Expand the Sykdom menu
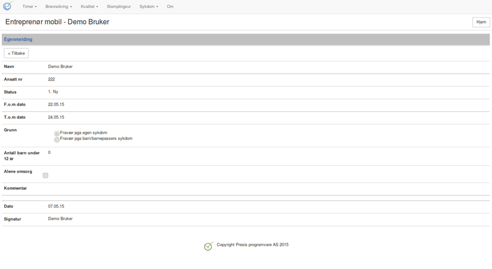Screen dimensions: 492x269 coord(149,6)
